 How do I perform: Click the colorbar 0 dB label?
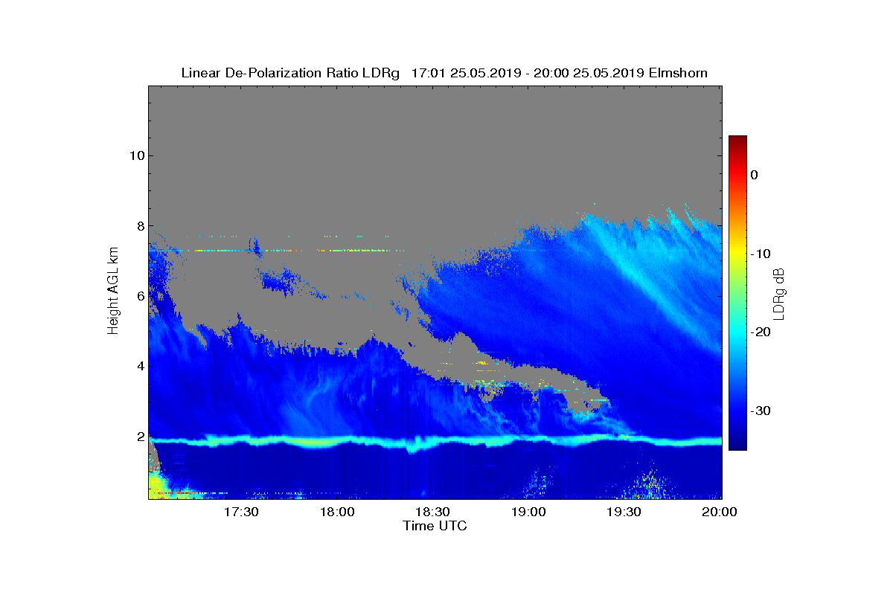(x=754, y=175)
